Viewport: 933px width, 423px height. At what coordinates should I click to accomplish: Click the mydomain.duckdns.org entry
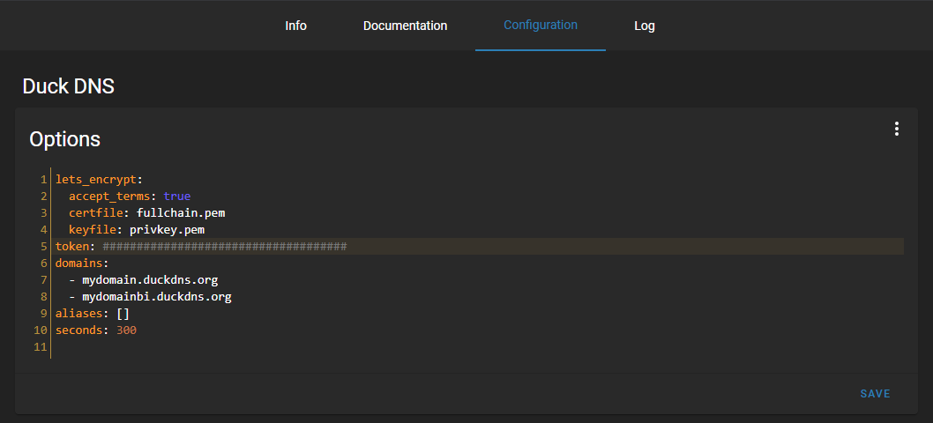click(150, 279)
